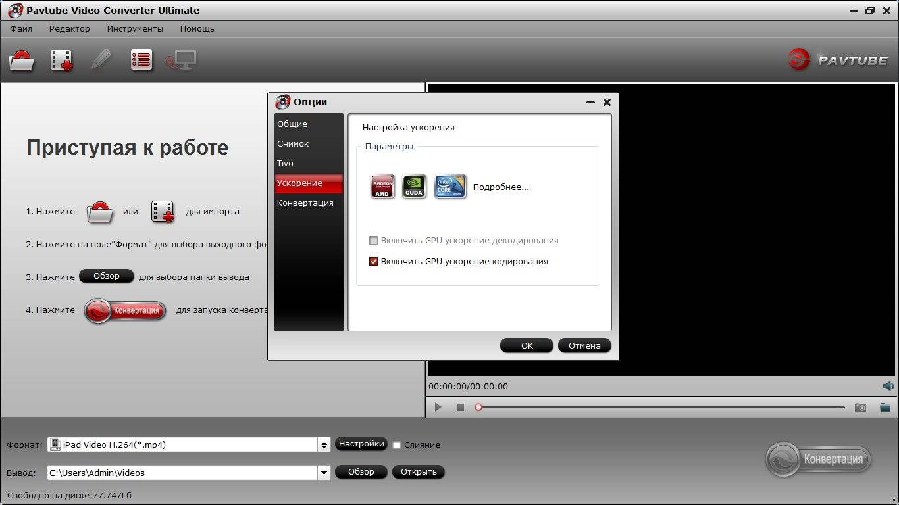899x505 pixels.
Task: Click the monitor search toolbar icon
Action: [180, 60]
